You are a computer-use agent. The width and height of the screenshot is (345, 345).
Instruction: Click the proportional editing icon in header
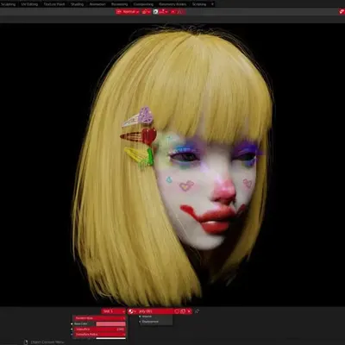[172, 12]
